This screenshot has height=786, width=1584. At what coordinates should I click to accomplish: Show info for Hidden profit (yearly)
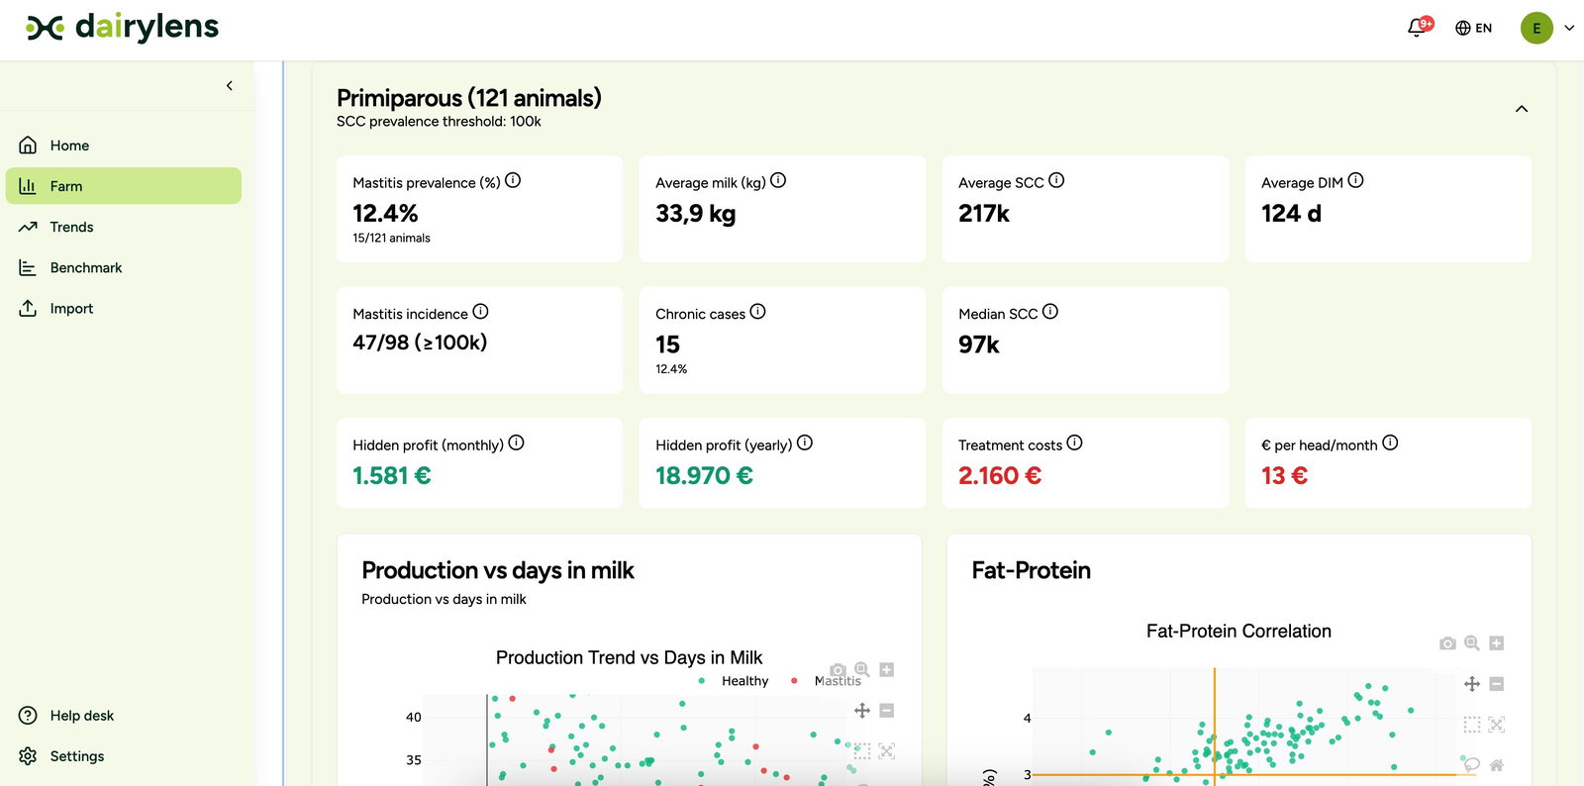[x=805, y=442]
